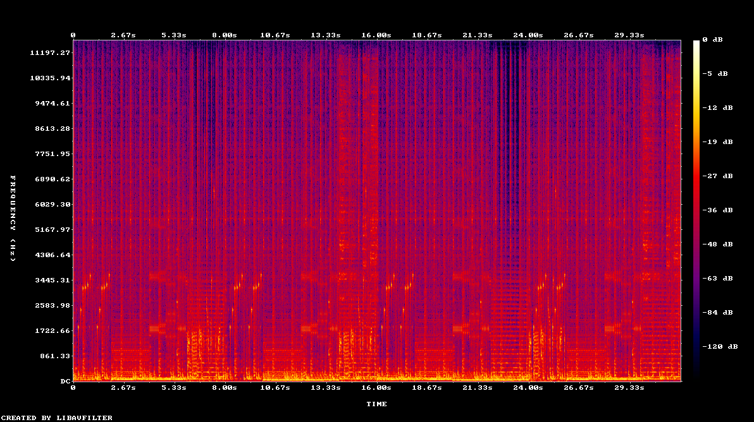Select 21.33s on the bottom time axis

[478, 388]
